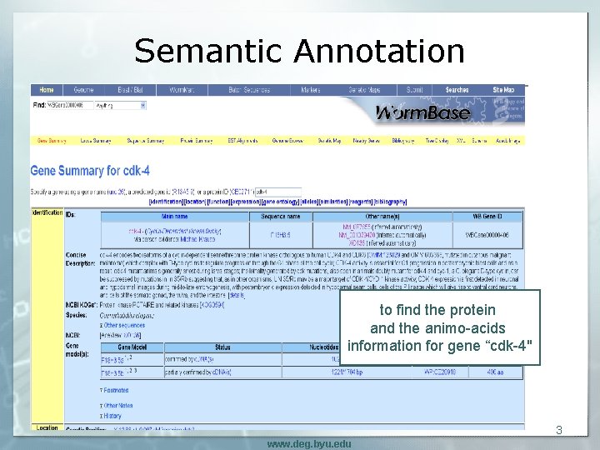Open the Searches menu item
The width and height of the screenshot is (600, 450).
(x=457, y=90)
